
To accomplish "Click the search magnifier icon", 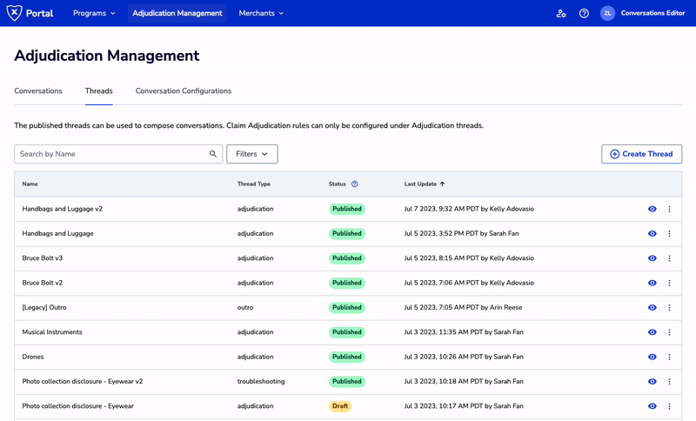I will coord(213,154).
